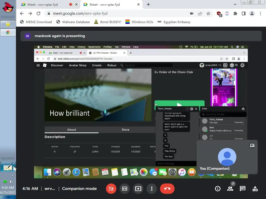The image size is (266, 199).
Task: Open Malware Database bookmark
Action: (73, 22)
